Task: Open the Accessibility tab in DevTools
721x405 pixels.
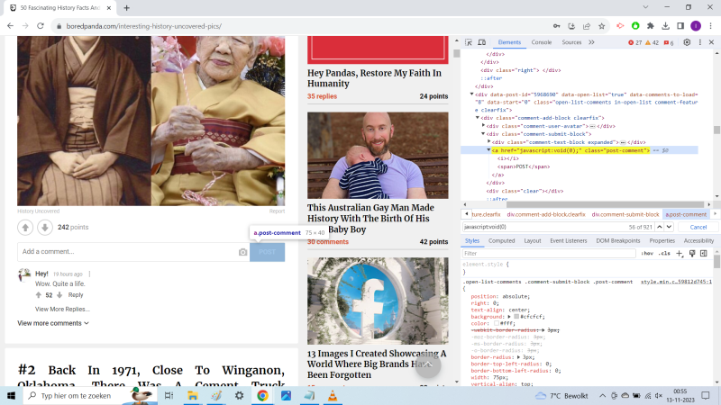Action: click(x=698, y=240)
